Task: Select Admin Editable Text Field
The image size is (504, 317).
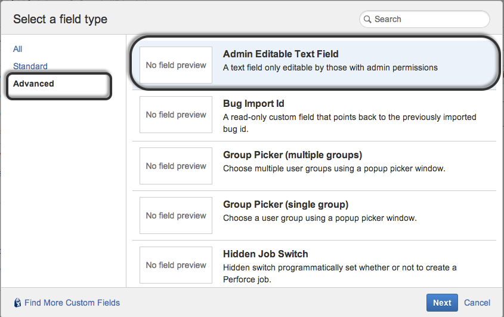Action: 314,63
